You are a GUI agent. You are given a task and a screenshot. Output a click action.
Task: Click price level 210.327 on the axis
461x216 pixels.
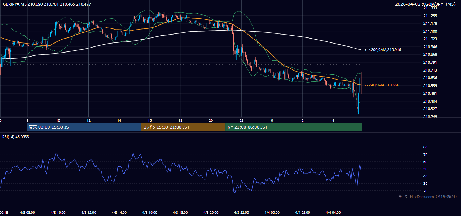[x=430, y=109]
